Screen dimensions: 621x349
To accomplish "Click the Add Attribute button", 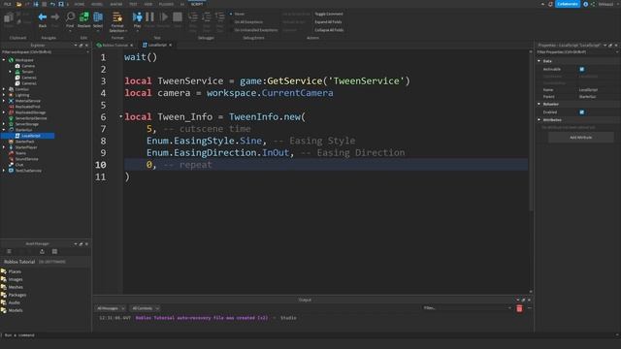I will 580,138.
